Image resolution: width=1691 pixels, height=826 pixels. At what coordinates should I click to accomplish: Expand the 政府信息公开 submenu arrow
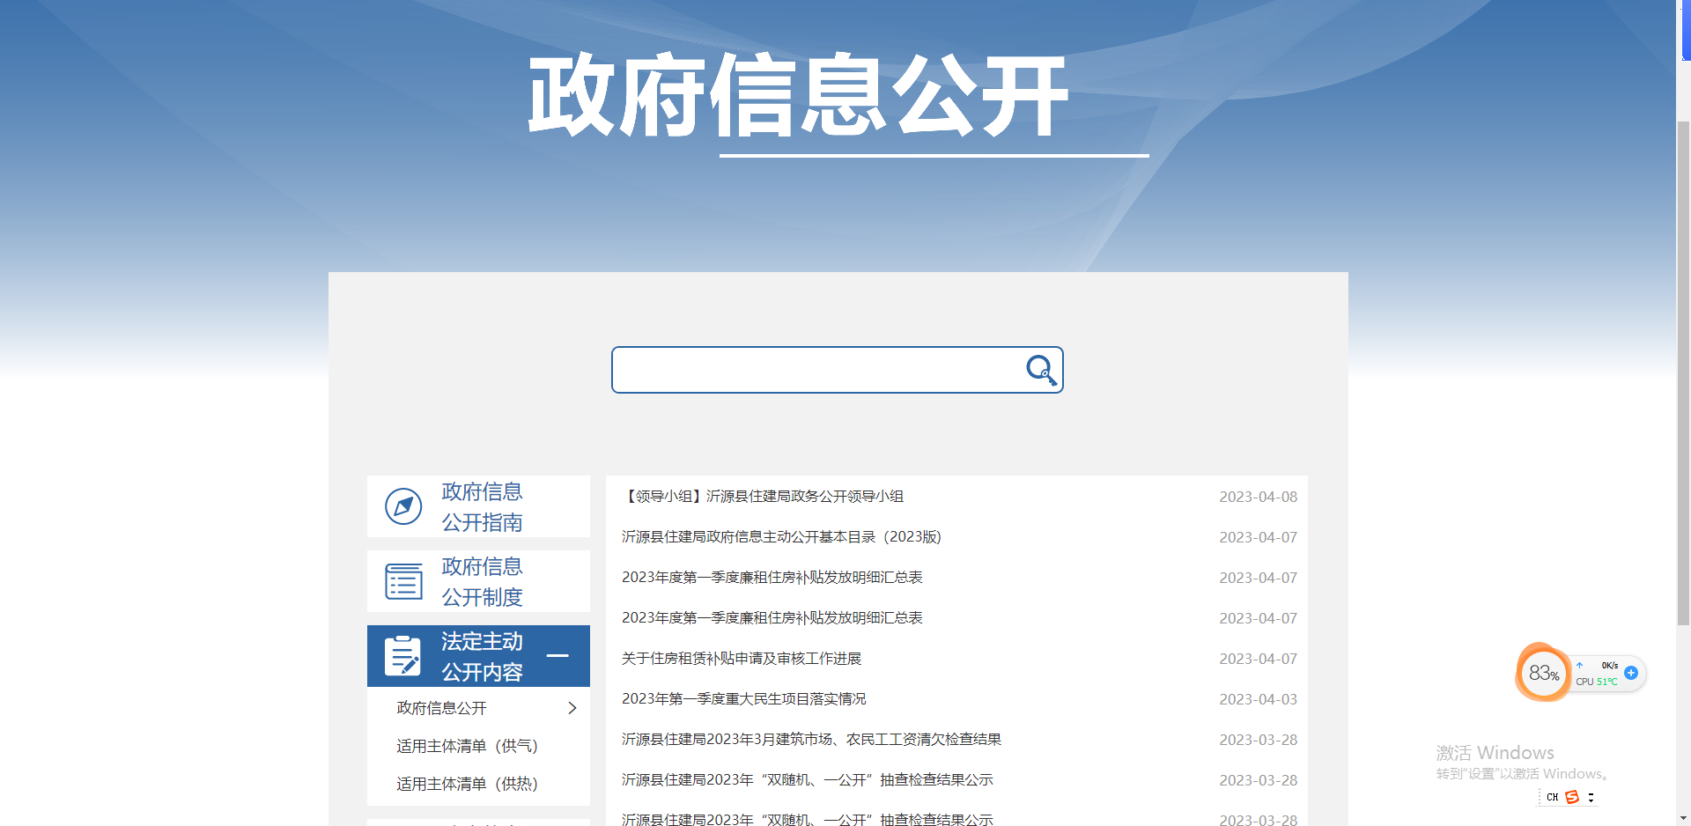pyautogui.click(x=572, y=708)
